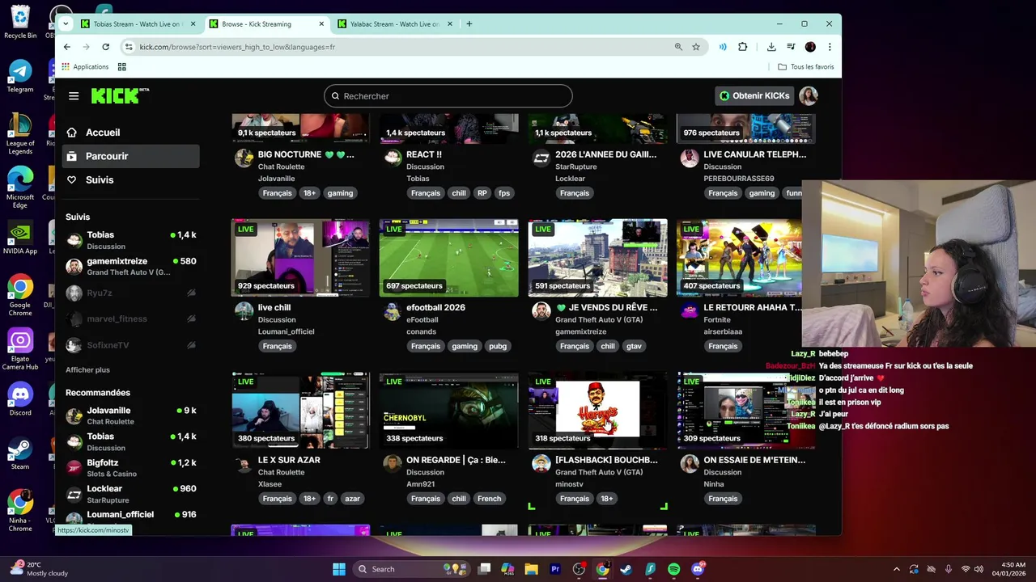Click the azar tag under LE X SUR AZAR

click(x=352, y=499)
